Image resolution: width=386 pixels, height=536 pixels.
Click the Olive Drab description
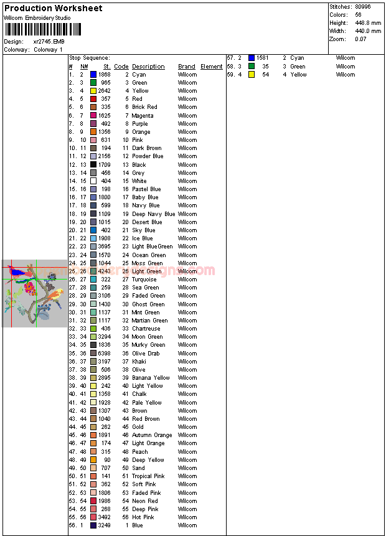[x=146, y=354]
